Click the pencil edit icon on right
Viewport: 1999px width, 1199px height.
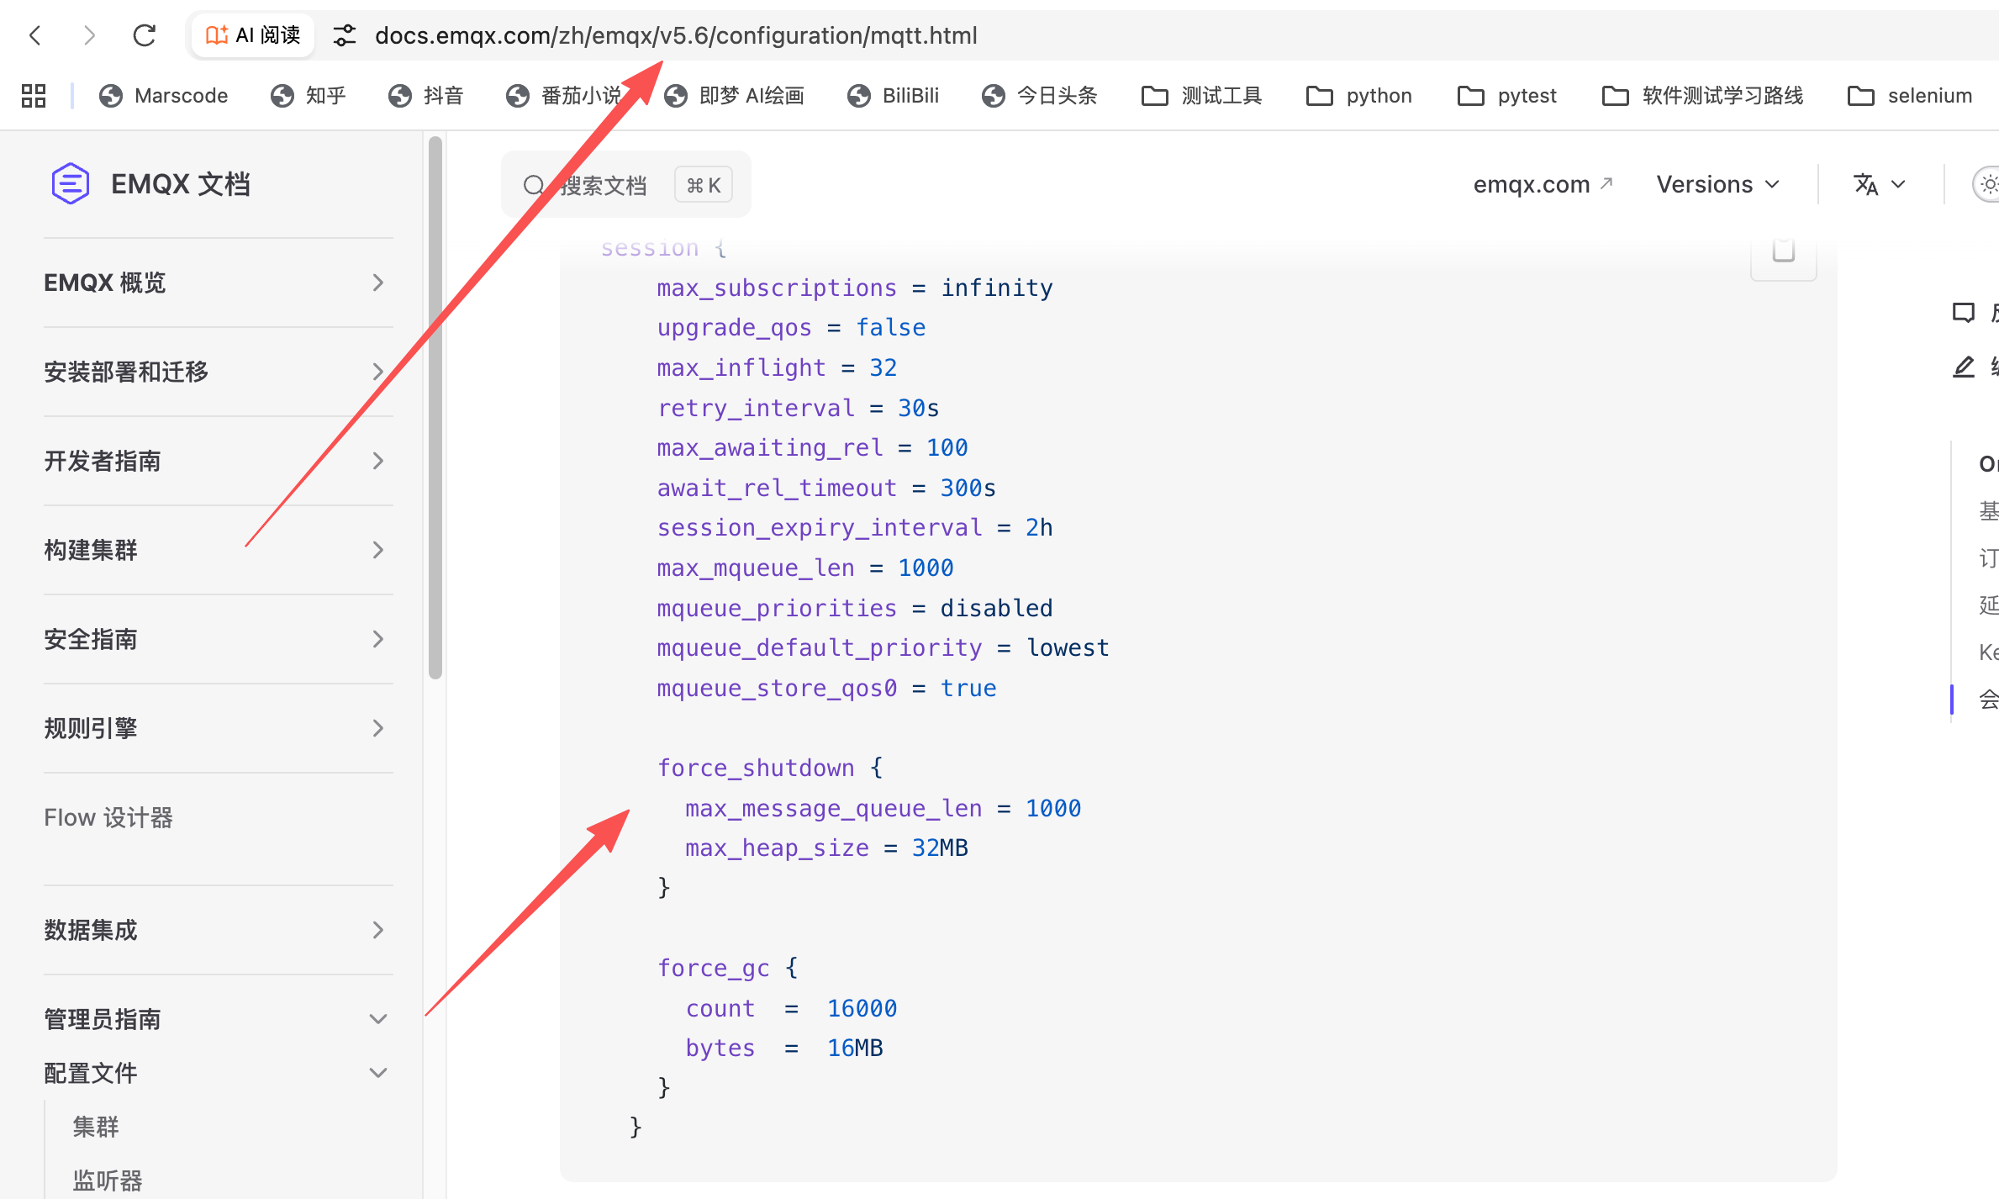(x=1964, y=367)
